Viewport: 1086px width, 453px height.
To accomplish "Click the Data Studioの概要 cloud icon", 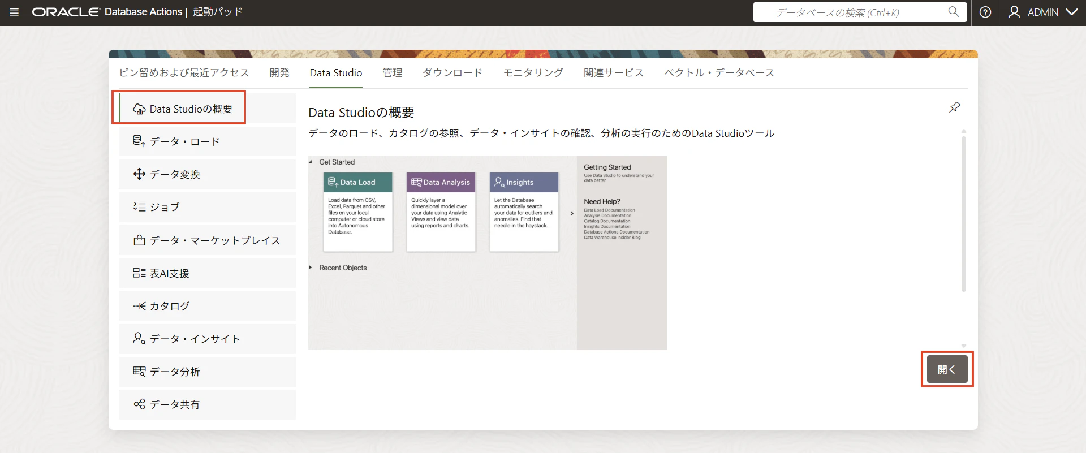I will [x=139, y=109].
